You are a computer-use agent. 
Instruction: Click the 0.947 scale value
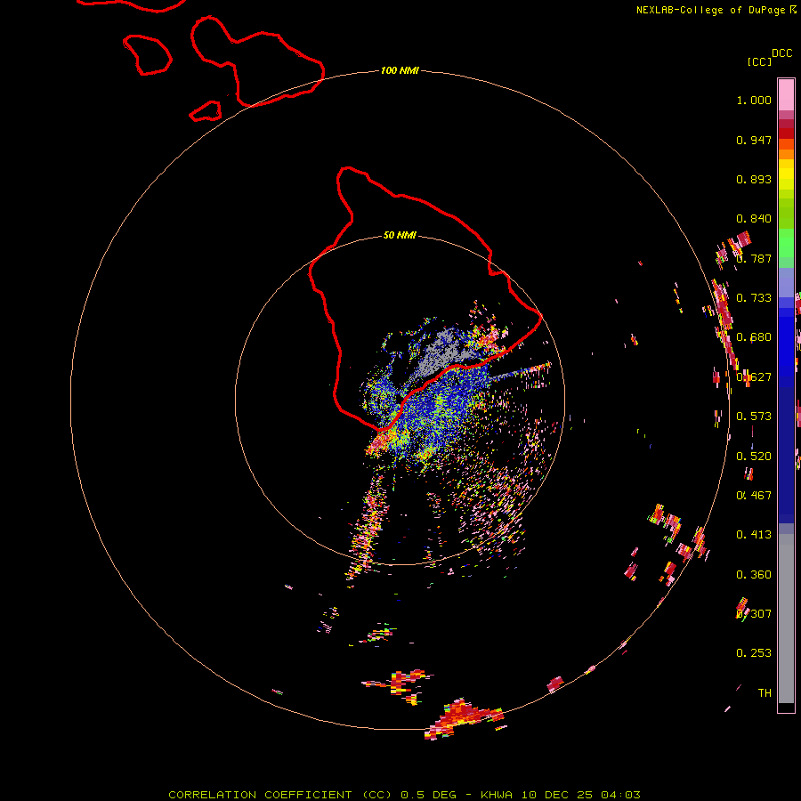[x=754, y=140]
